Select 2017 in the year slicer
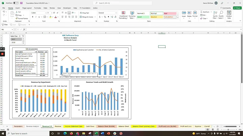This screenshot has width=243, height=136. (x=16, y=39)
